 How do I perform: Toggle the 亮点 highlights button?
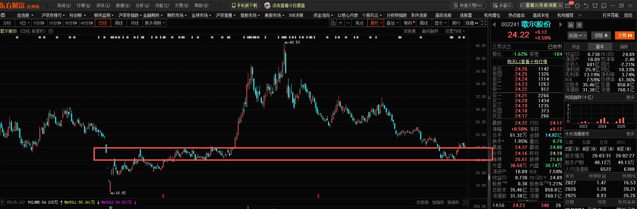pyautogui.click(x=359, y=23)
